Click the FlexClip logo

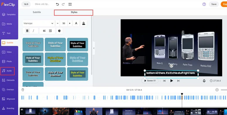click(x=8, y=4)
